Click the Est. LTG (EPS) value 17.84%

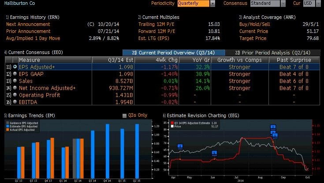[x=212, y=38]
